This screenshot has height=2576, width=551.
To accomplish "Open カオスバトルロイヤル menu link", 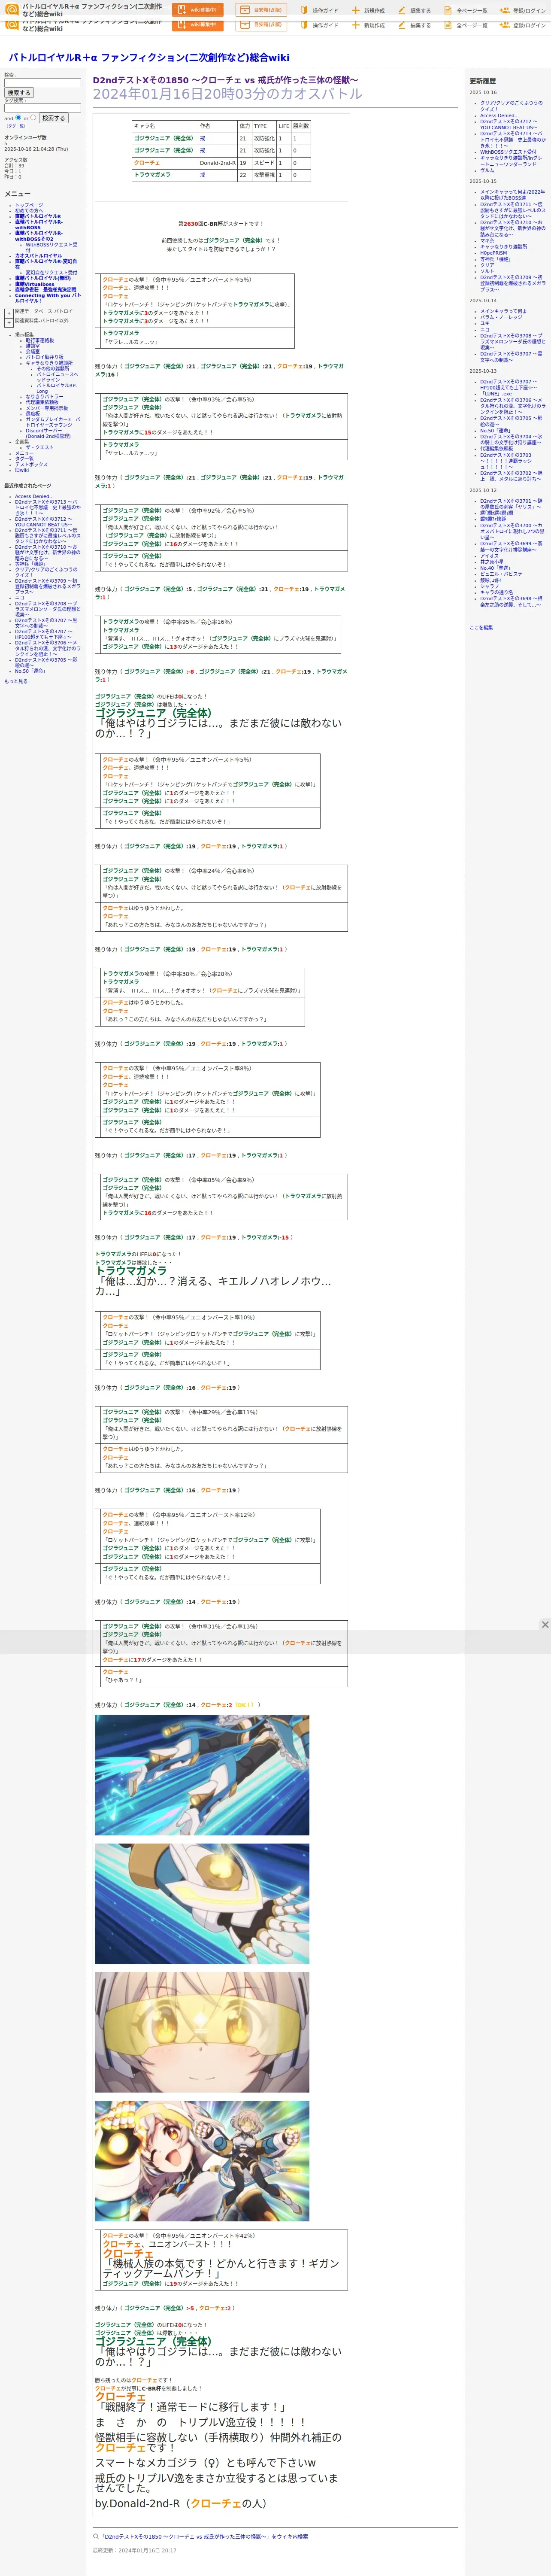I will point(38,256).
